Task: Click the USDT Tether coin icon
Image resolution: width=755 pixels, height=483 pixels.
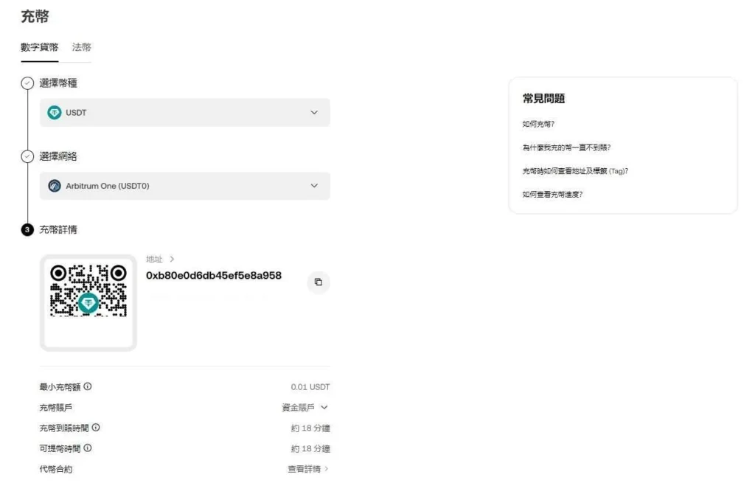Action: [55, 113]
